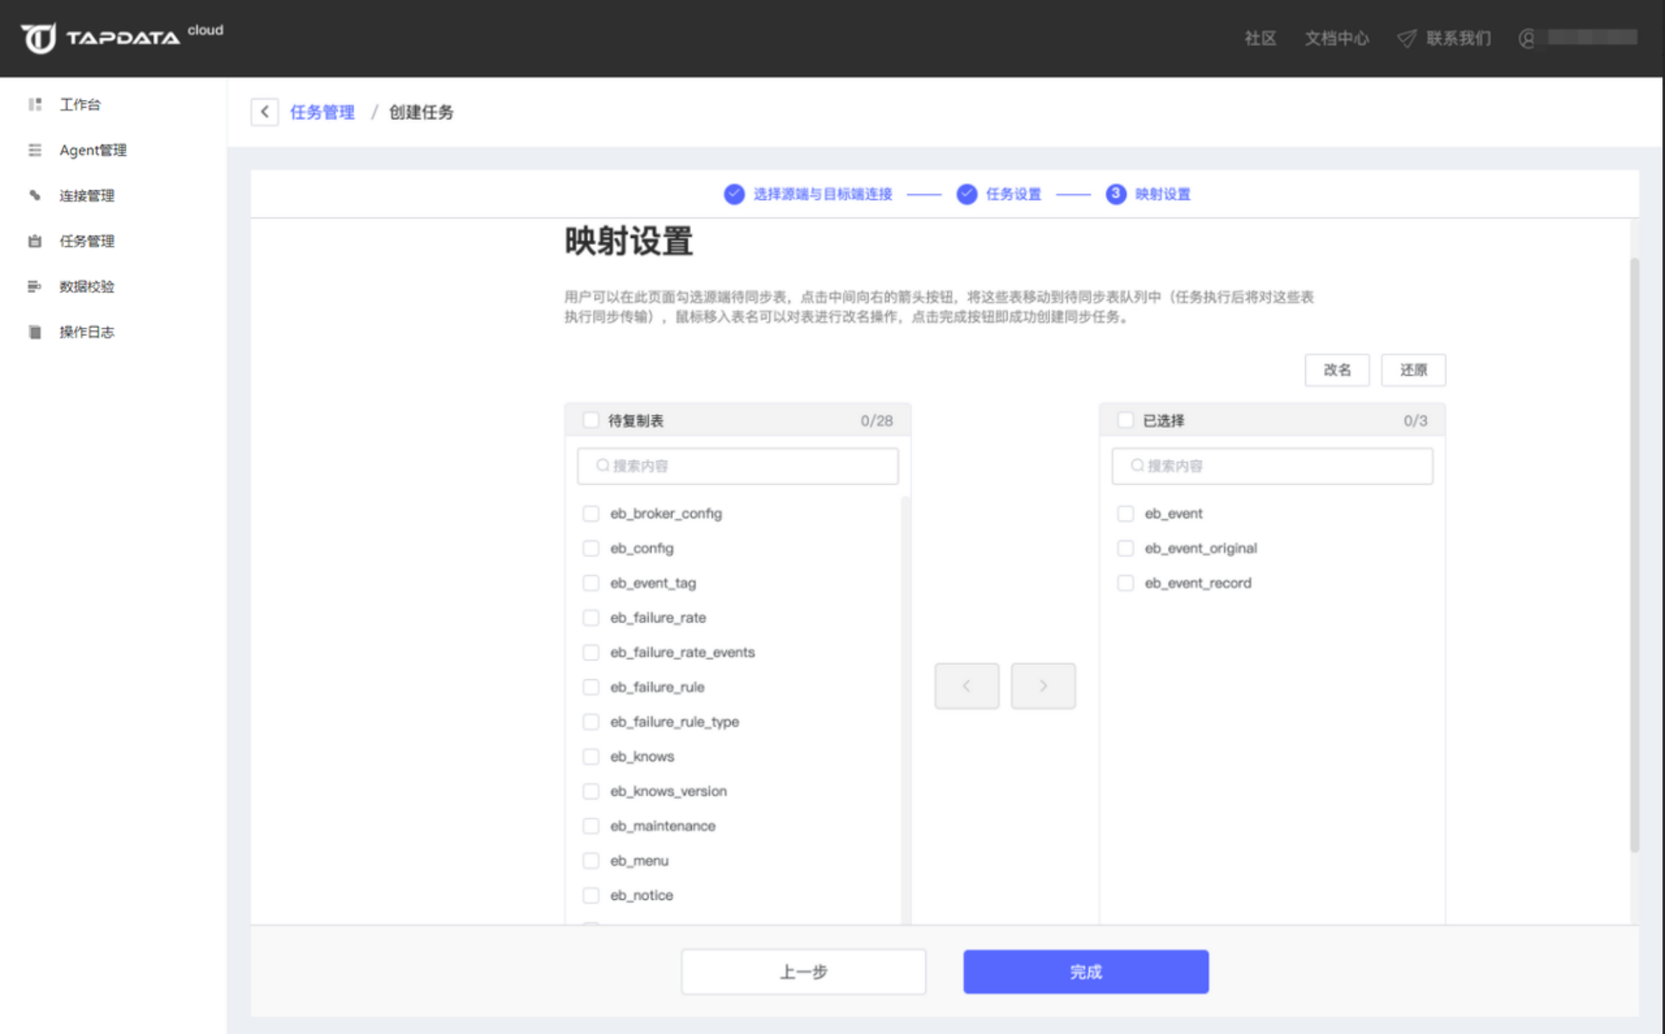Click the back chevron beside 任务管理 breadcrumb
Viewport: 1665px width, 1034px height.
tap(264, 112)
